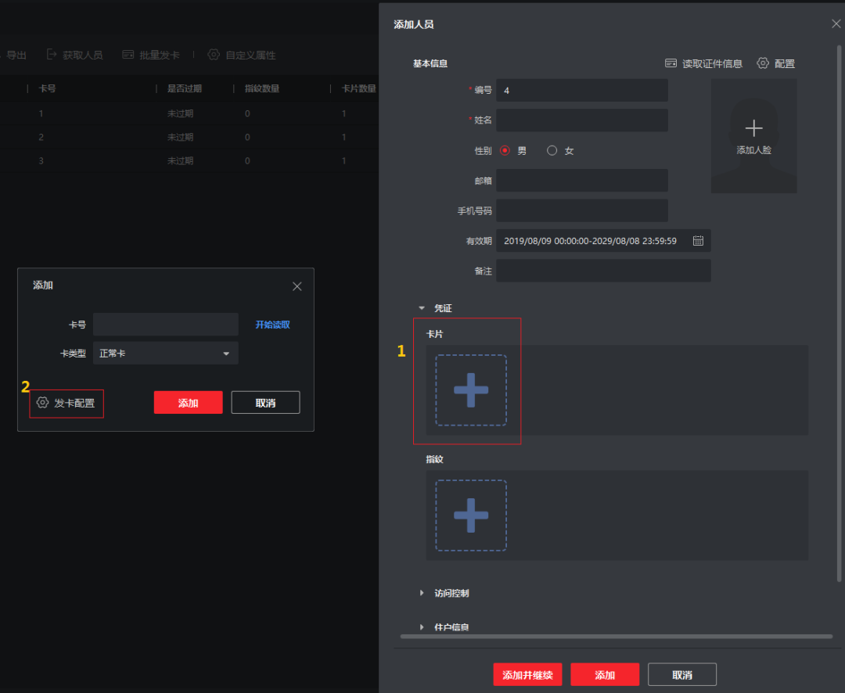This screenshot has width=845, height=693.
Task: Click the custom attributes gear icon
Action: [x=214, y=55]
